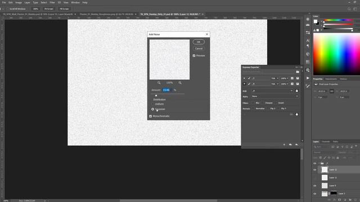
Task: Click the single-arrow export icon
Action: 296,145
